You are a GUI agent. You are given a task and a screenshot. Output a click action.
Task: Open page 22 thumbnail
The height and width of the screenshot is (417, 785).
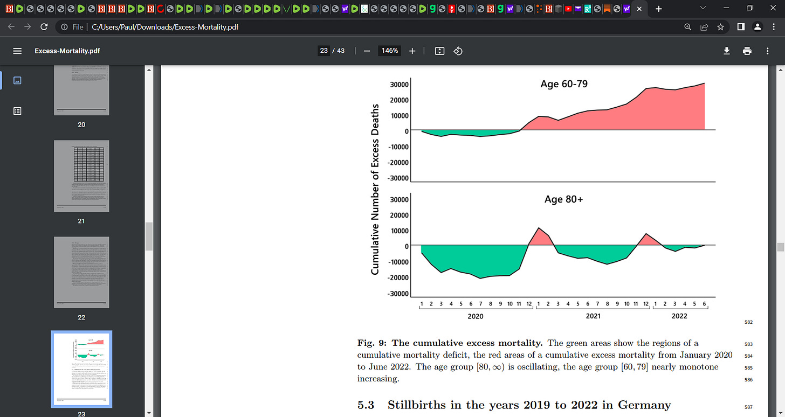81,273
